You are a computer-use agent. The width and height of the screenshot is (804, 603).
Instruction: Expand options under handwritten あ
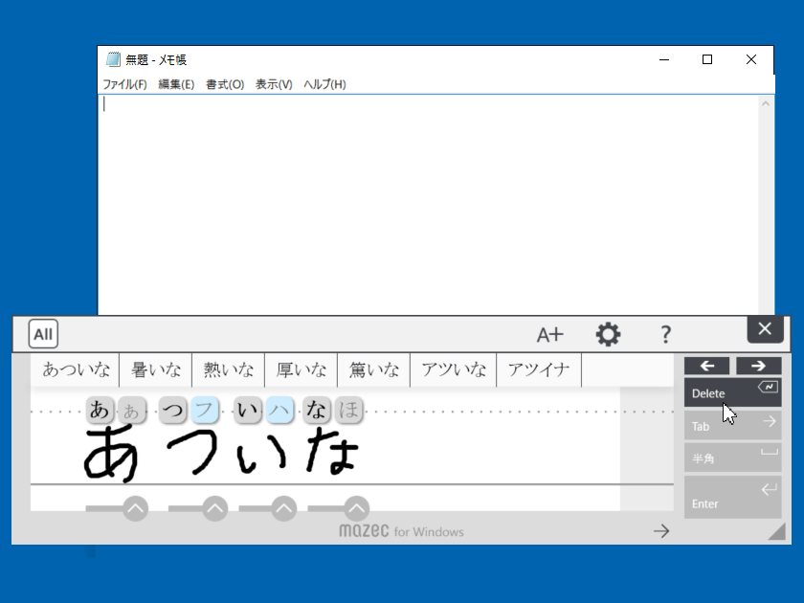point(135,508)
